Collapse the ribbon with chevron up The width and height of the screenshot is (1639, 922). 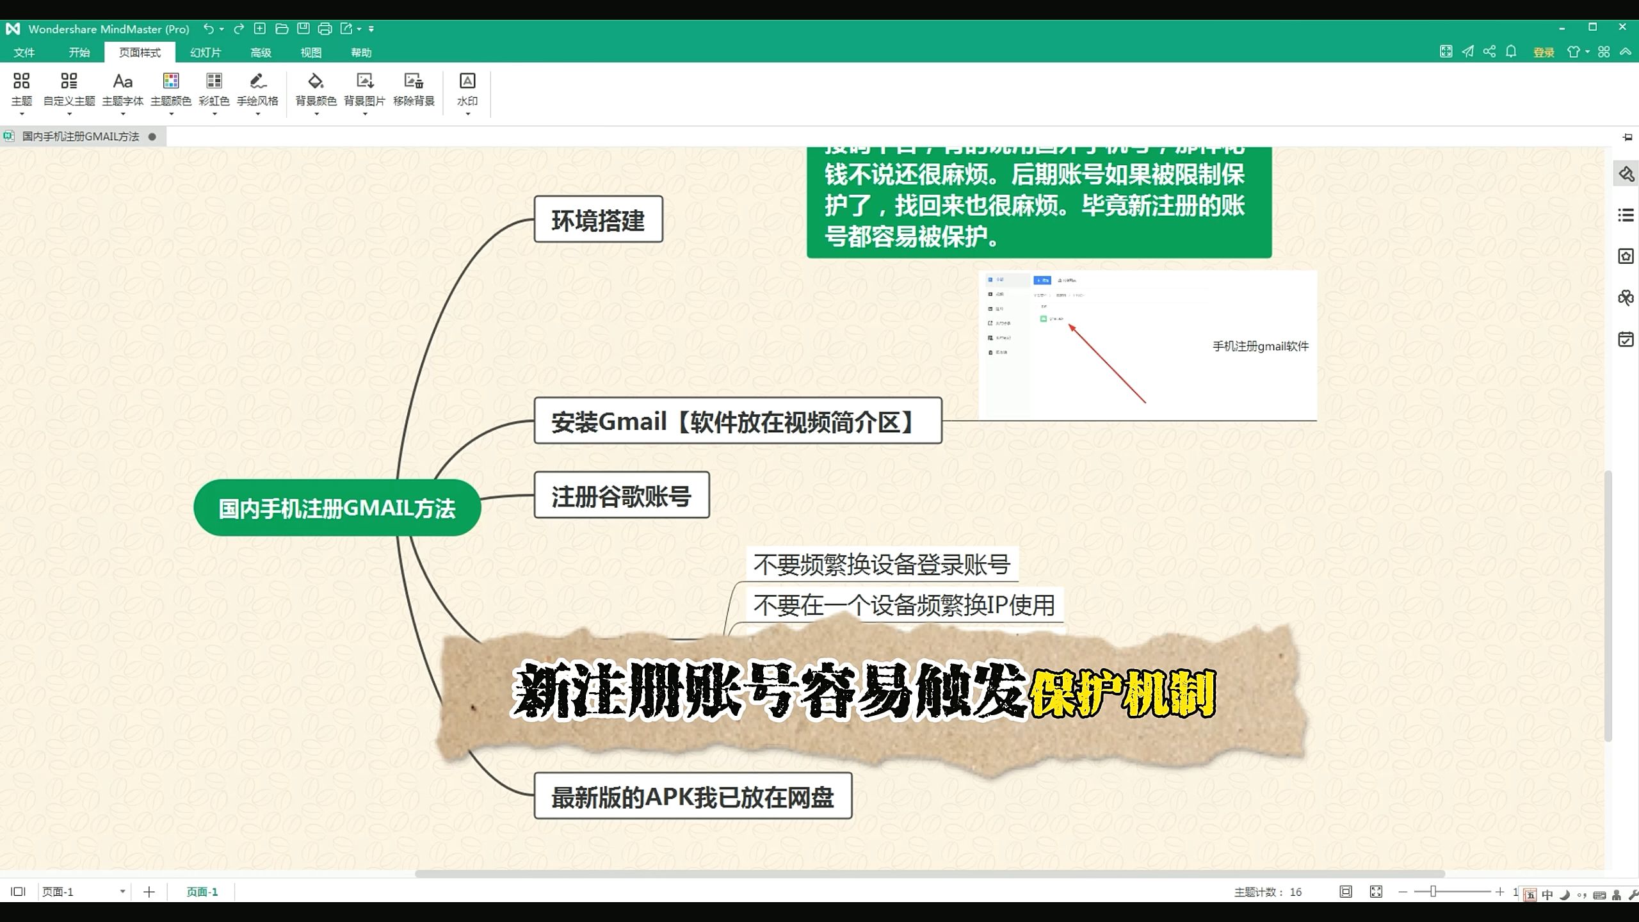click(x=1626, y=52)
